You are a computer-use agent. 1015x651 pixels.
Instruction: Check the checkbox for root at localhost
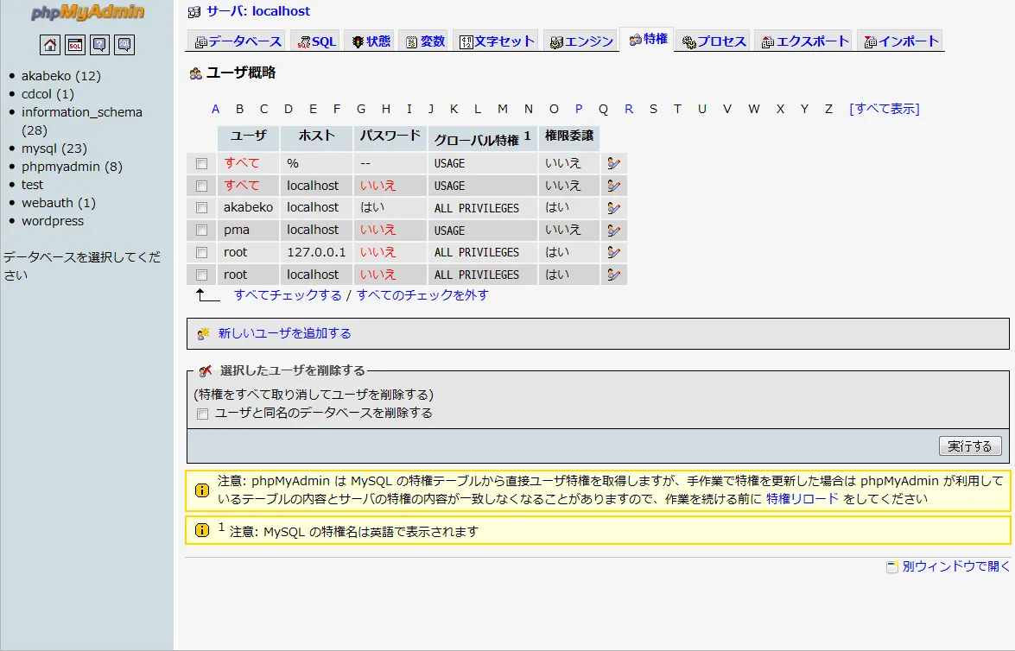[202, 275]
